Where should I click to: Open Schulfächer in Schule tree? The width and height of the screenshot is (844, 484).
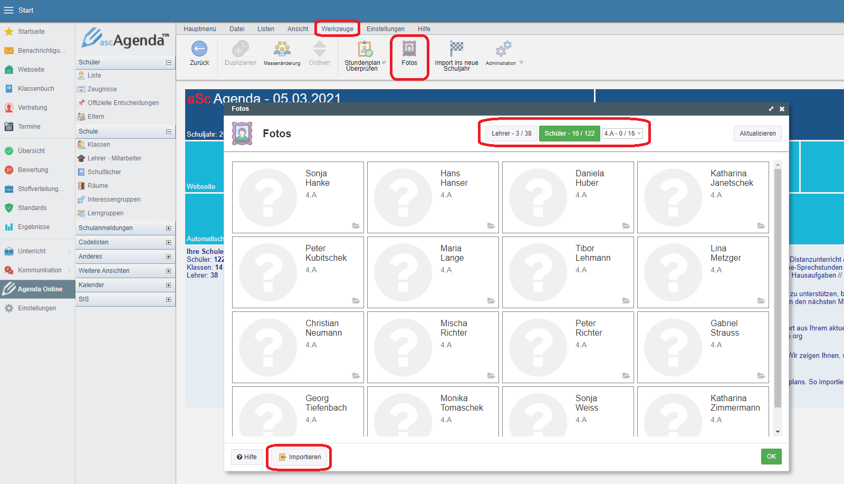104,172
